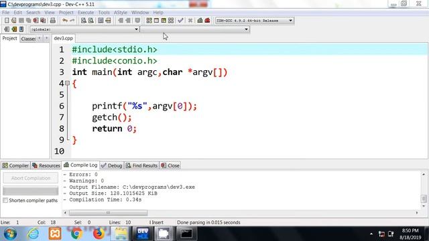The image size is (429, 241).
Task: Toggle Shorten compiler paths checkbox
Action: coord(5,200)
